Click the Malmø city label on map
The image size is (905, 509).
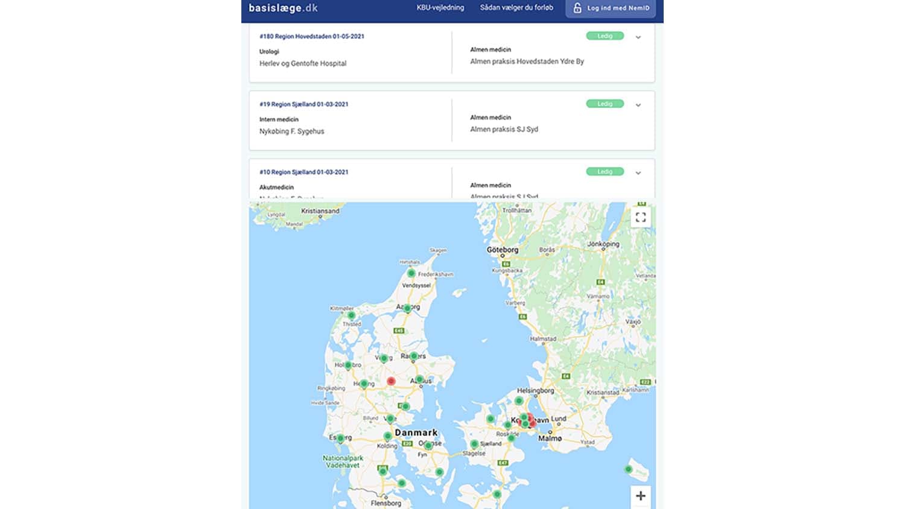point(550,438)
